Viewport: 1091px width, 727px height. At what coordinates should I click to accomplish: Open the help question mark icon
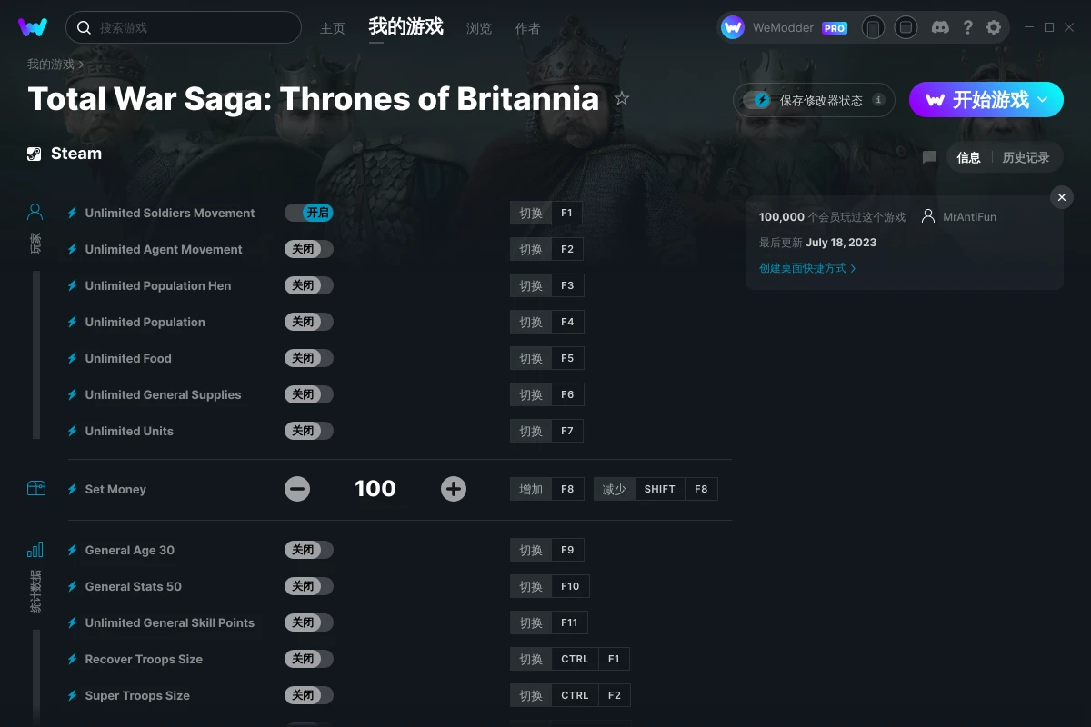pos(968,27)
